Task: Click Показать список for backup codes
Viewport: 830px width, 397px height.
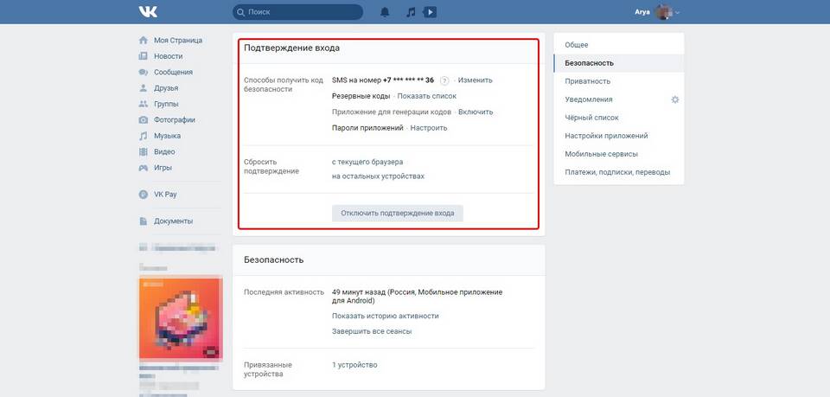Action: tap(426, 96)
